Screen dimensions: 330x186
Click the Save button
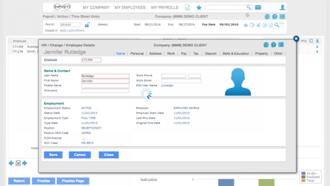click(x=53, y=155)
